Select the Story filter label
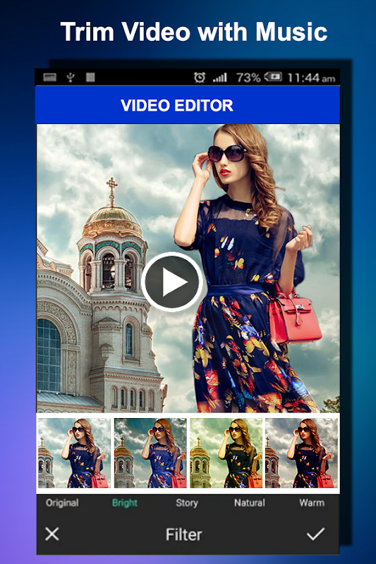Screen dimensions: 376x564 [x=187, y=503]
